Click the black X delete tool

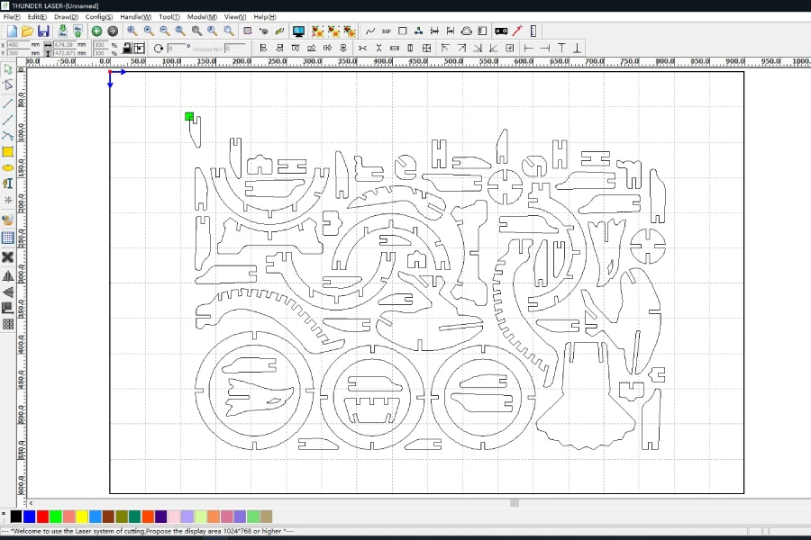[x=8, y=256]
